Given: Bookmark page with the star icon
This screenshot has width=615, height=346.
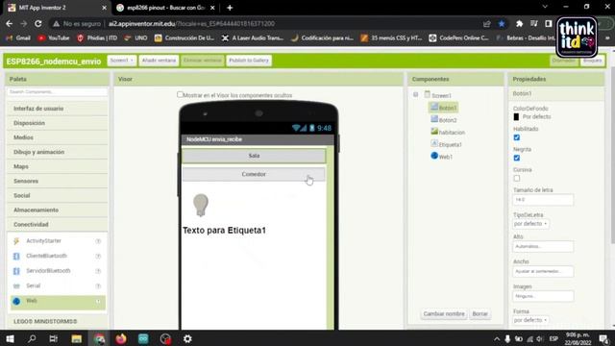Looking at the screenshot, I should (x=502, y=23).
